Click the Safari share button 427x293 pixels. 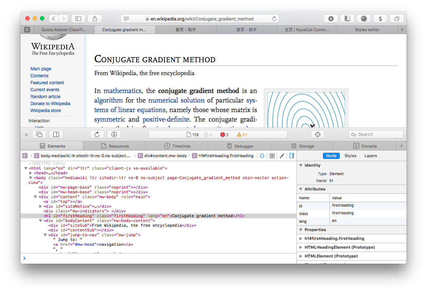(95, 19)
